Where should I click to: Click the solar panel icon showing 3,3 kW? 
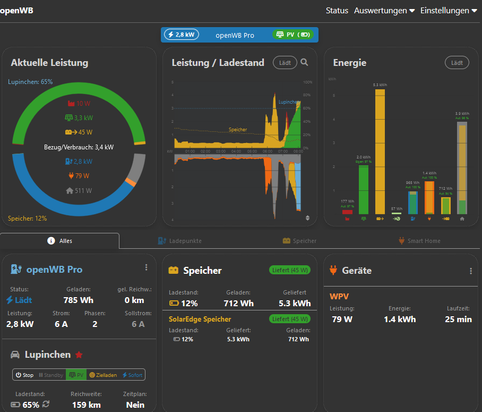coord(69,117)
